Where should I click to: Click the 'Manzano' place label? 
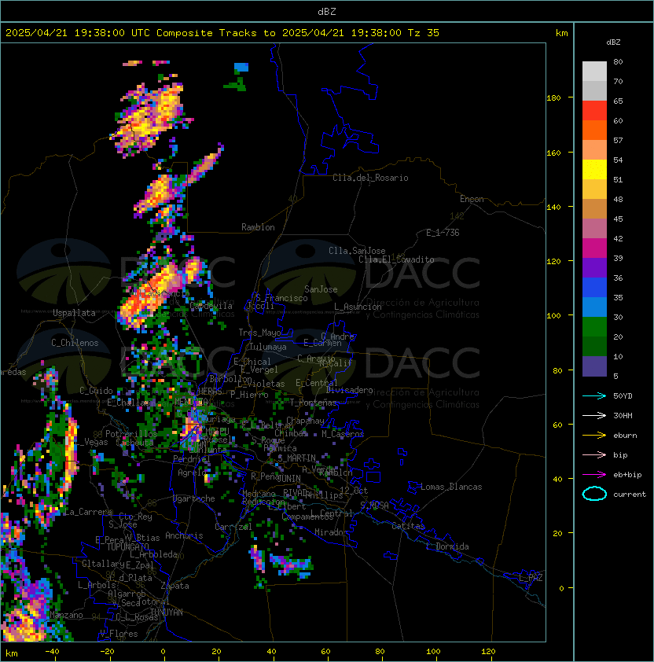point(66,615)
